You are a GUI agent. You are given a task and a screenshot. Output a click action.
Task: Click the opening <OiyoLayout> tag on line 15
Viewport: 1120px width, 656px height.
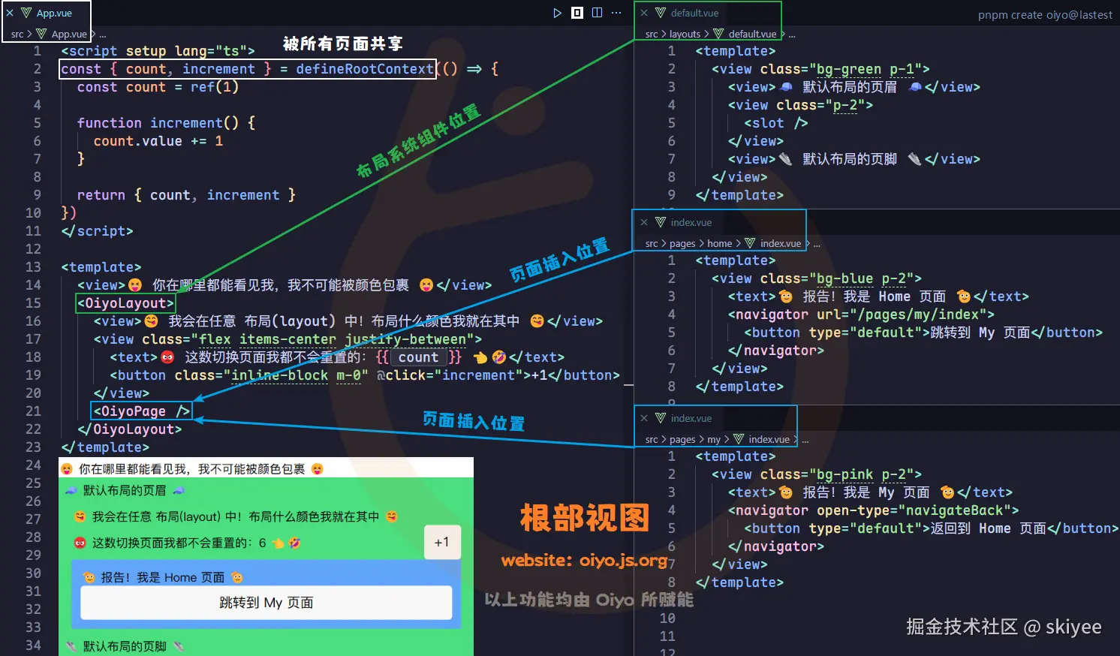(x=125, y=303)
